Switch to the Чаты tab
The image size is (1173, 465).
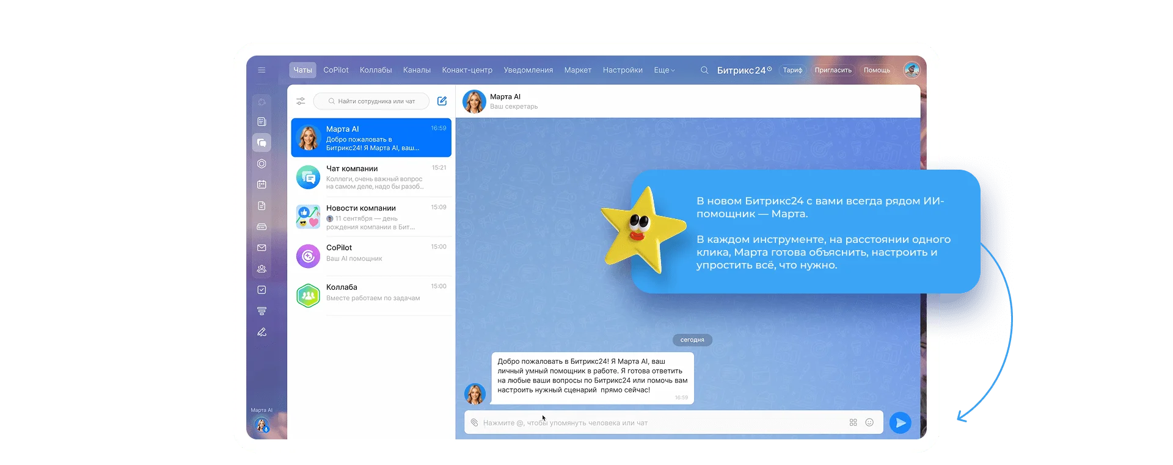[302, 70]
